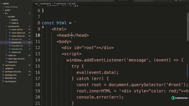Collapse the components folder

pyautogui.click(x=6, y=26)
